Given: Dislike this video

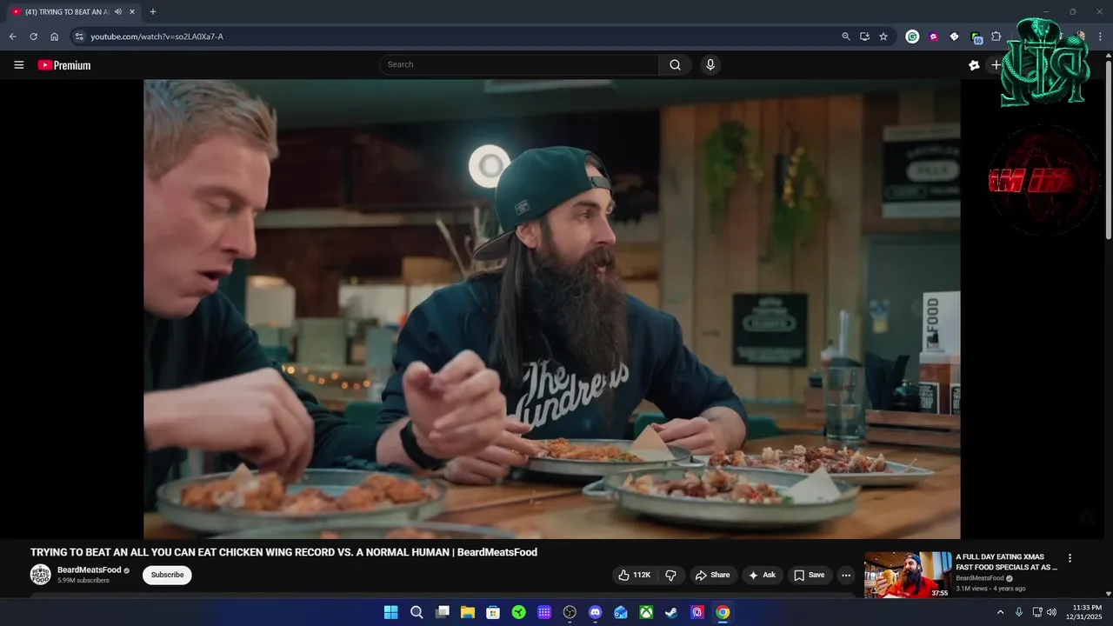Looking at the screenshot, I should [670, 576].
